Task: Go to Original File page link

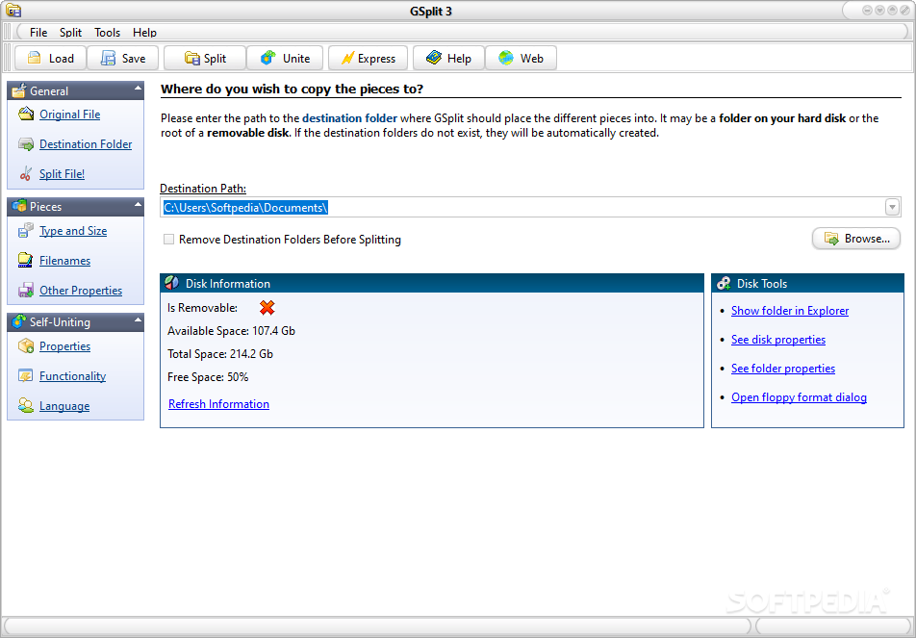Action: 69,115
